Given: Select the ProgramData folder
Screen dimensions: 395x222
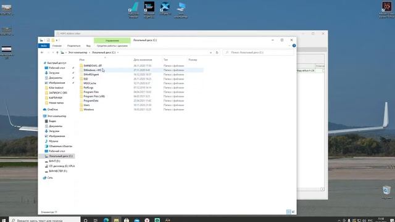Looking at the screenshot, I should pos(89,101).
